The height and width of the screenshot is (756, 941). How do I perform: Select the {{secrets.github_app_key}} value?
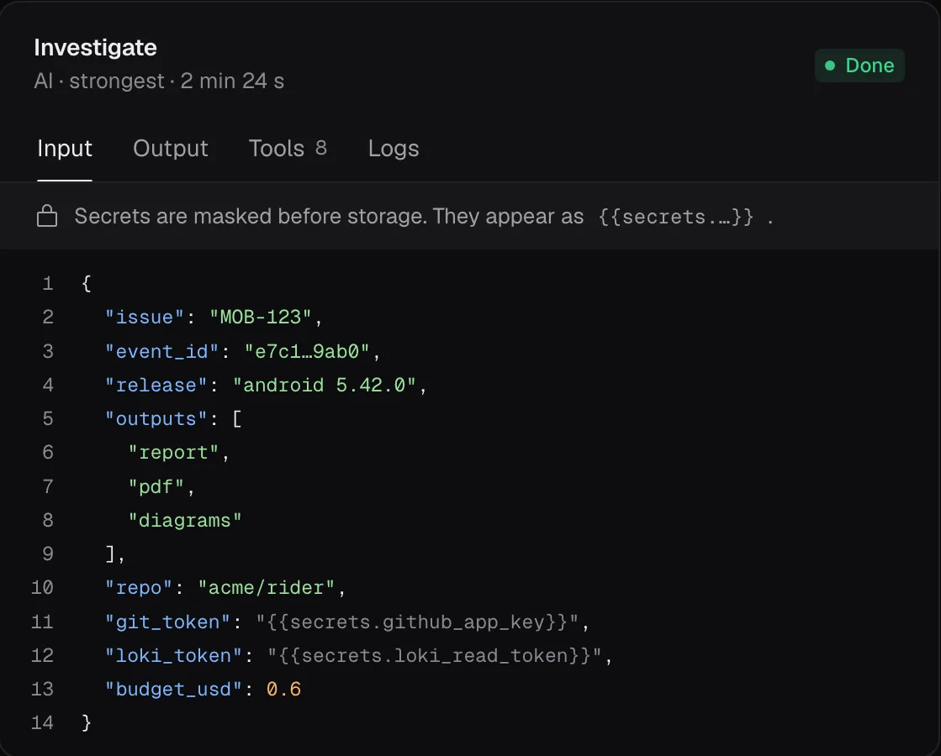(x=417, y=621)
